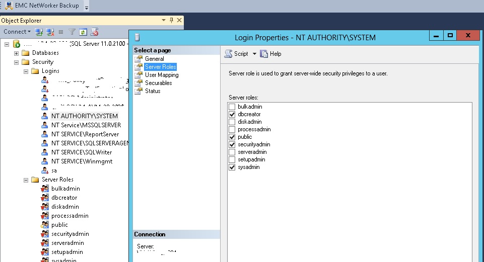Image resolution: width=484 pixels, height=262 pixels.
Task: Select the NT SERVICE\Winmgmt login
Action: tap(82, 161)
